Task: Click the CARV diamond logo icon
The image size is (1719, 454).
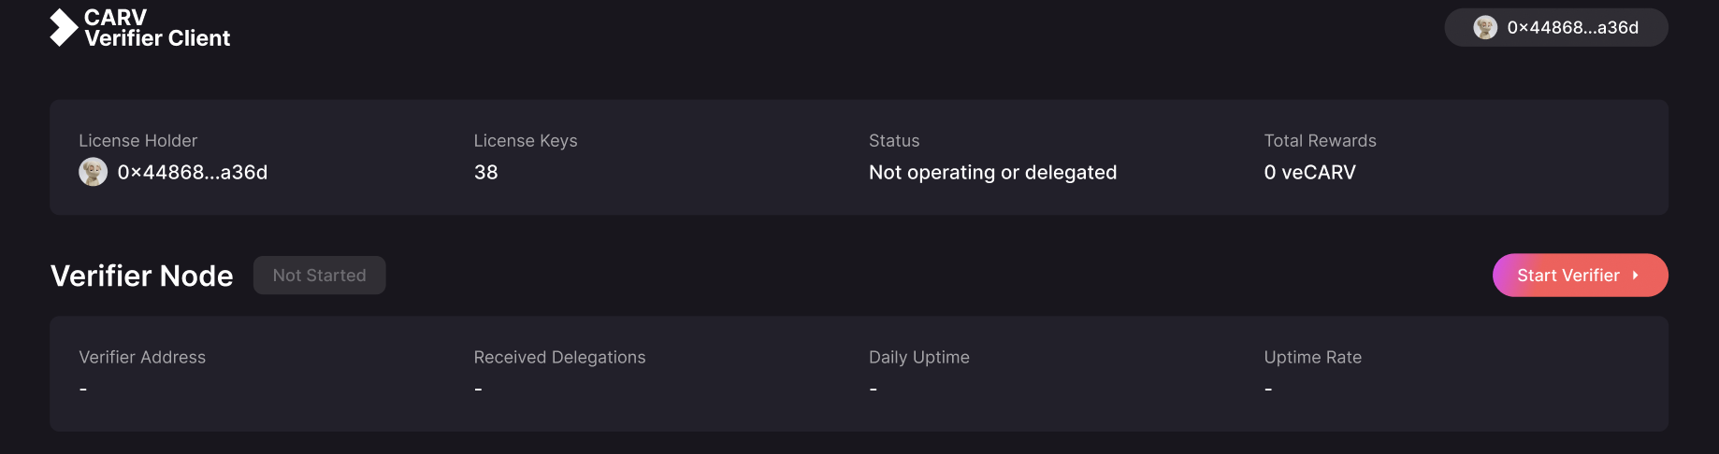Action: 64,27
